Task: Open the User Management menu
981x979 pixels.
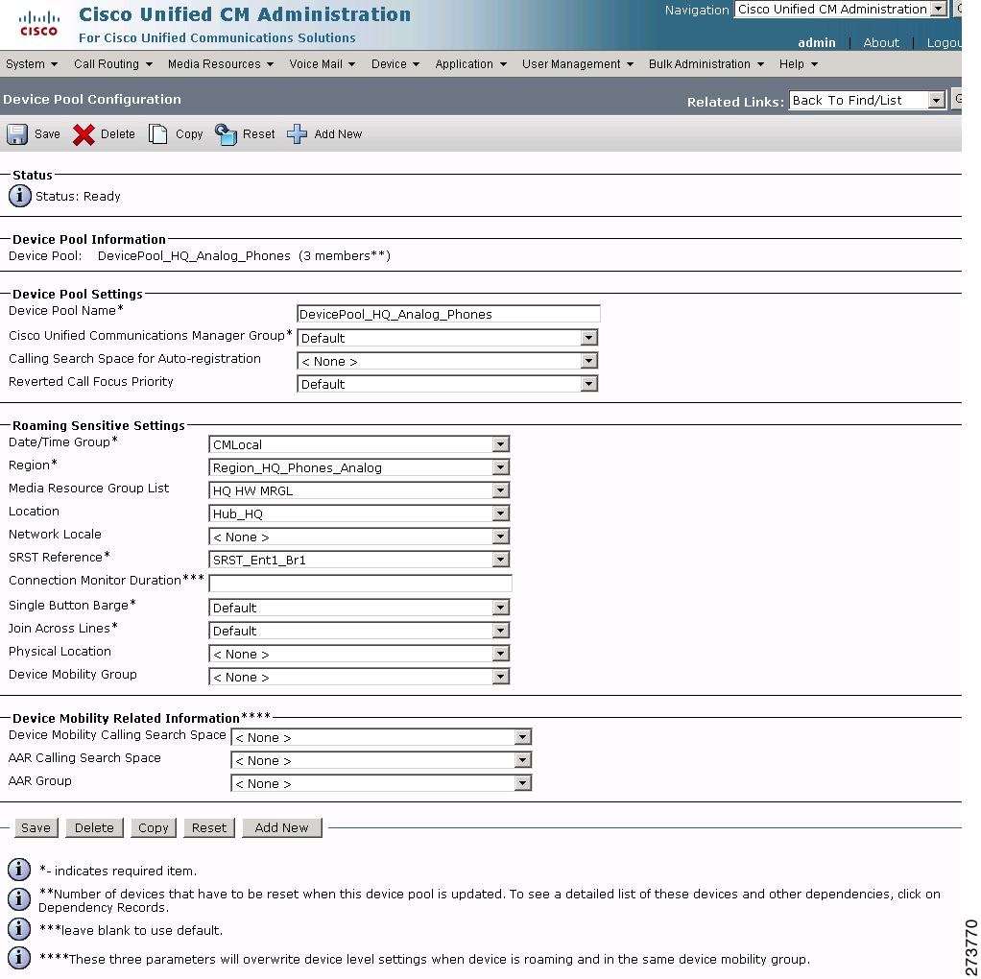Action: pyautogui.click(x=578, y=63)
